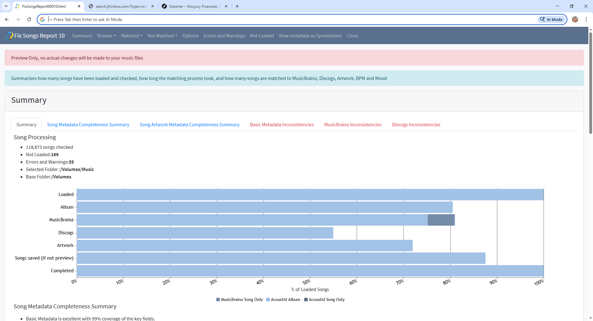Click the reload page icon
The height and width of the screenshot is (321, 593).
pos(29,19)
